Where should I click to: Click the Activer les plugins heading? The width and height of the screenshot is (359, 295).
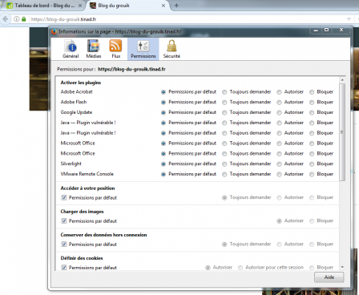pyautogui.click(x=81, y=83)
